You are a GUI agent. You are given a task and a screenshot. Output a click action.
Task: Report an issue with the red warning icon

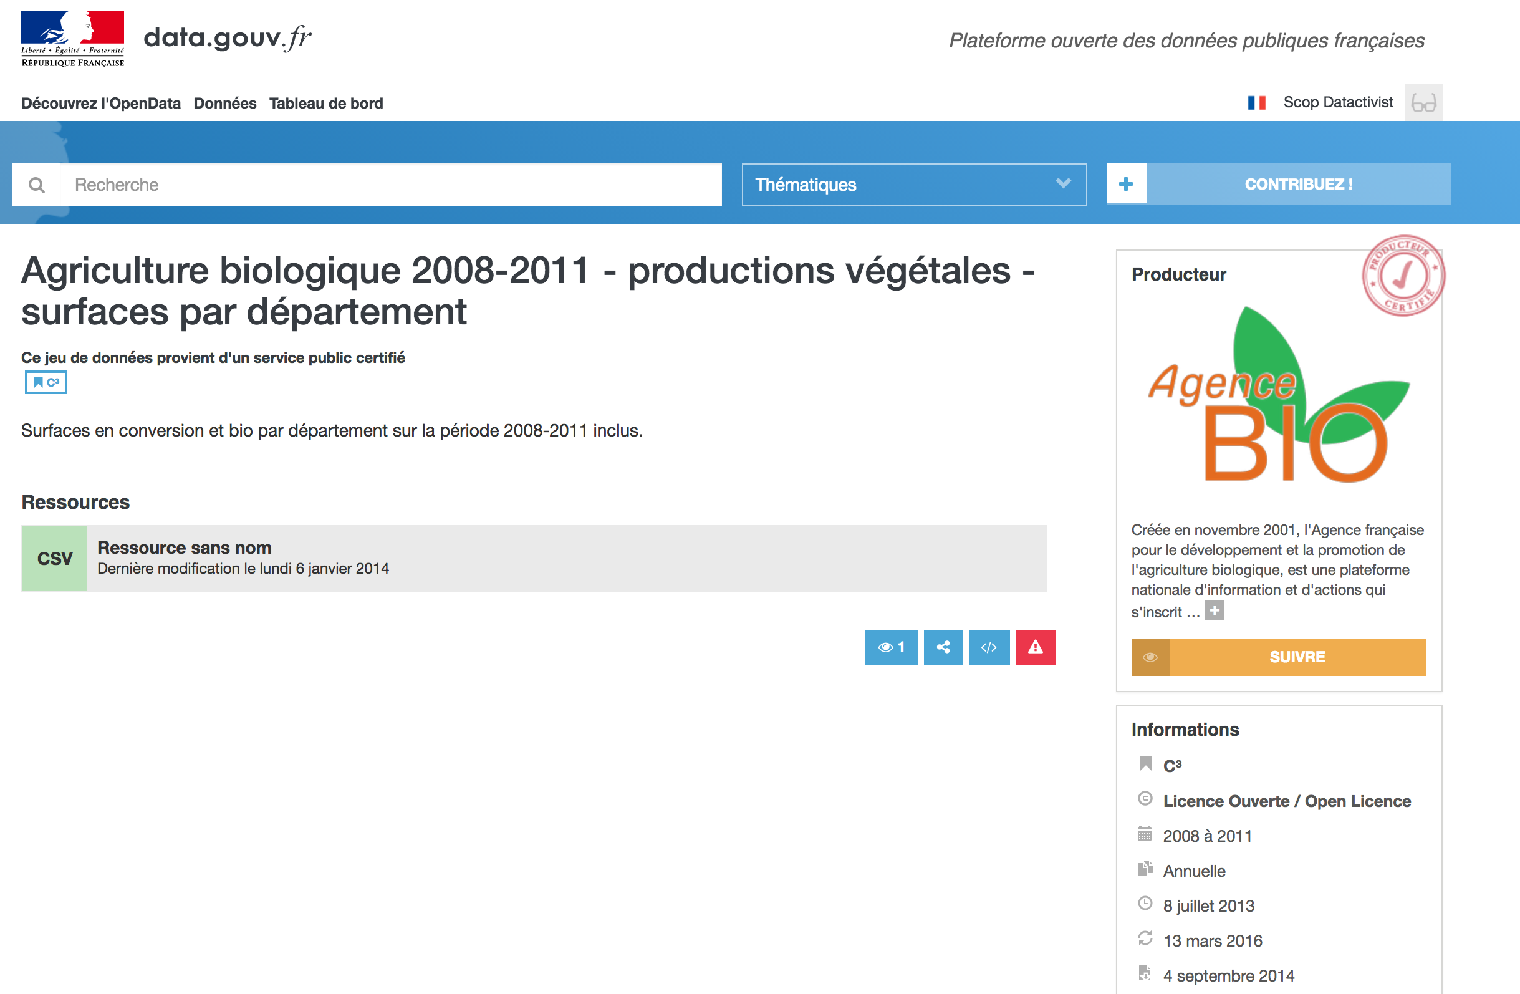pos(1036,647)
